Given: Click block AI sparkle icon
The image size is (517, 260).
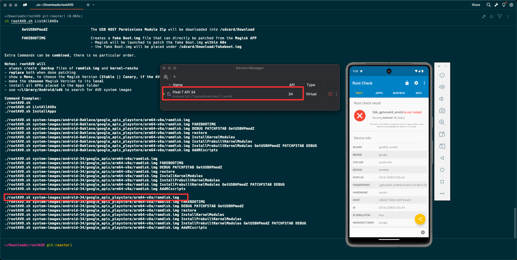Looking at the screenshot, I should click(x=484, y=16).
